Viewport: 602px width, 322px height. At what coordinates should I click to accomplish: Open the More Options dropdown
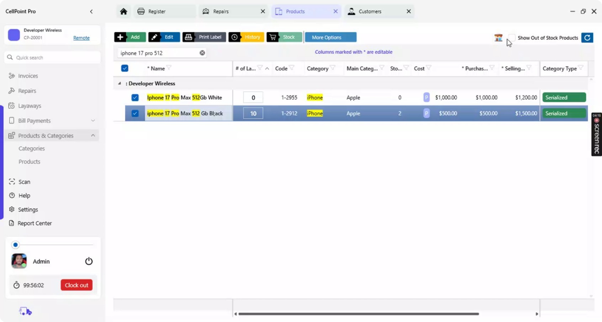[x=331, y=37]
